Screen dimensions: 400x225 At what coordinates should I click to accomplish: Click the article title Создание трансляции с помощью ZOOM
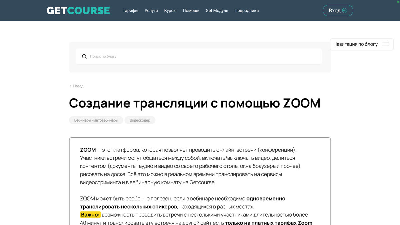pyautogui.click(x=195, y=103)
